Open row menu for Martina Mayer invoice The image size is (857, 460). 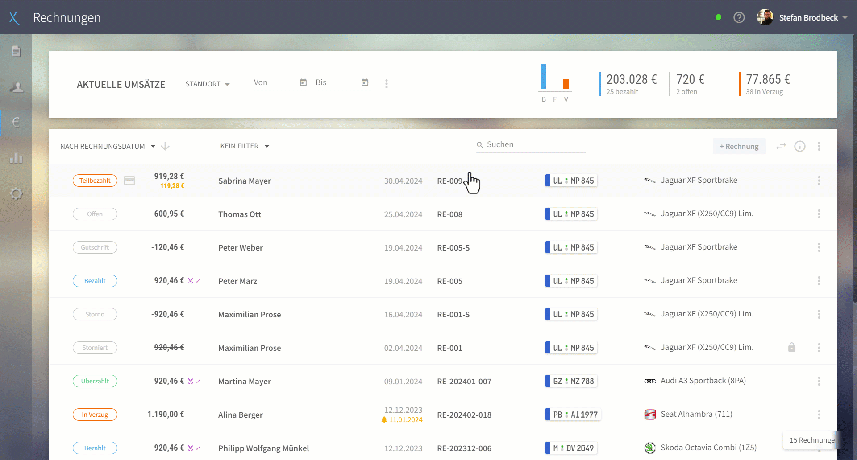819,381
